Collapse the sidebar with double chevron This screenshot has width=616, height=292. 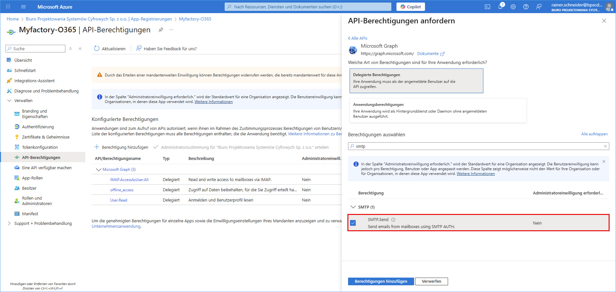(80, 49)
